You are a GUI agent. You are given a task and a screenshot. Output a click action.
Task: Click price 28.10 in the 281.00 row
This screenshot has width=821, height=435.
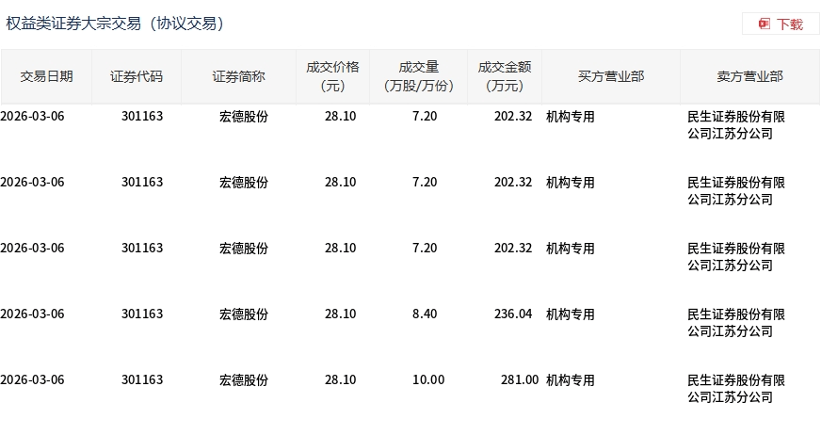(x=340, y=380)
